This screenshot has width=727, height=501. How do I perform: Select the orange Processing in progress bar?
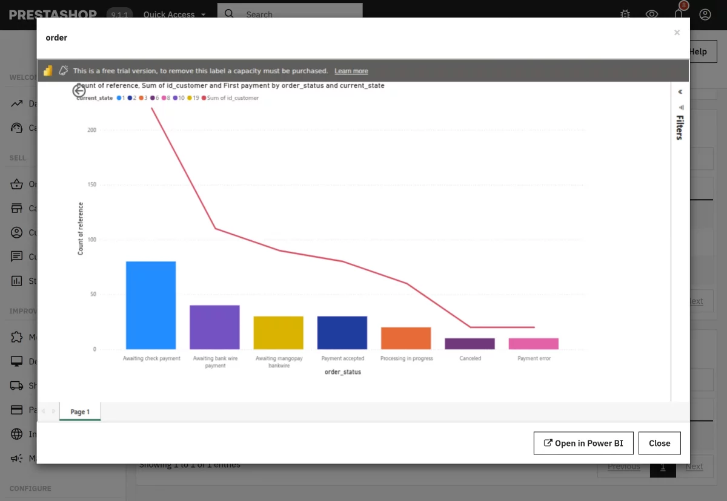406,338
